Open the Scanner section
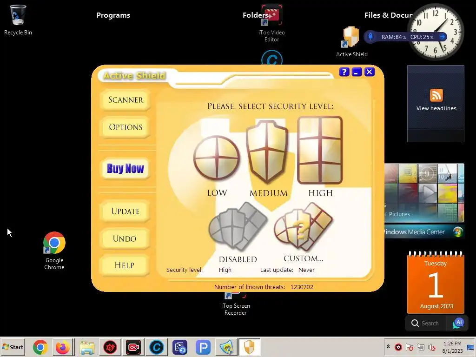 click(x=126, y=100)
